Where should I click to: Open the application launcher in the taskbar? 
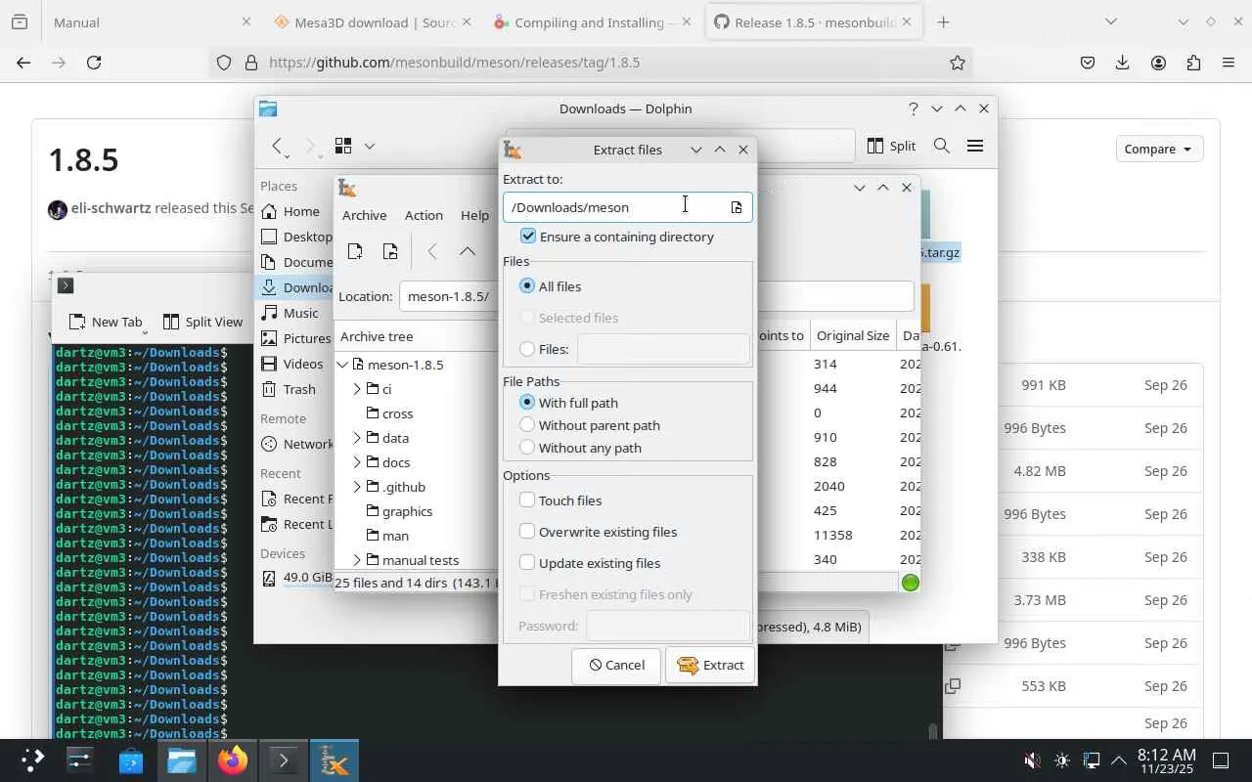(x=32, y=760)
